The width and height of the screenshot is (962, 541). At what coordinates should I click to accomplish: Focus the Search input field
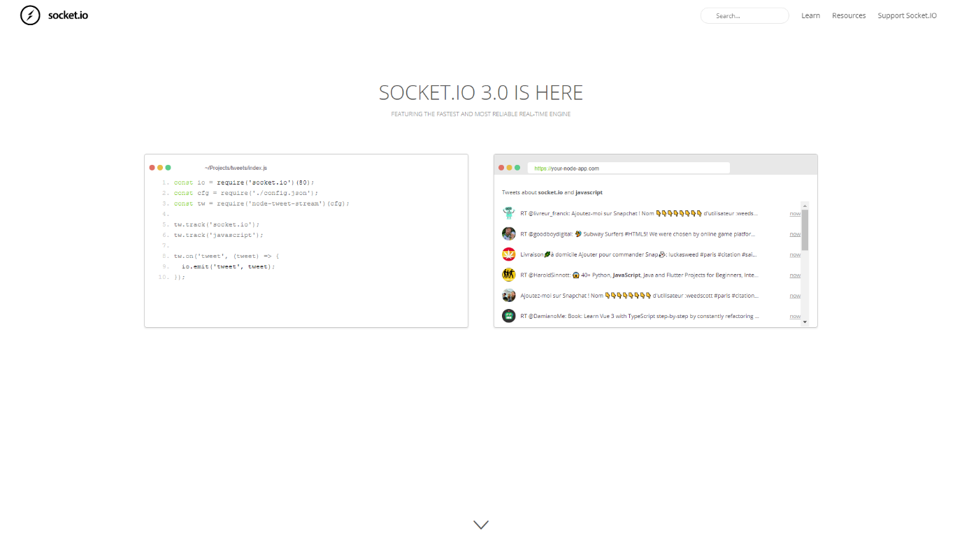coord(745,15)
